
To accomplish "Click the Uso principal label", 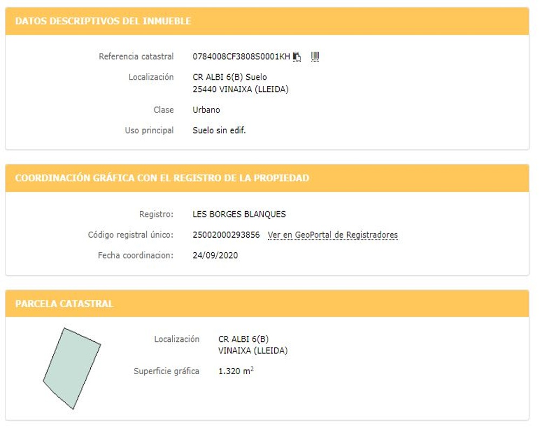I will pos(149,131).
